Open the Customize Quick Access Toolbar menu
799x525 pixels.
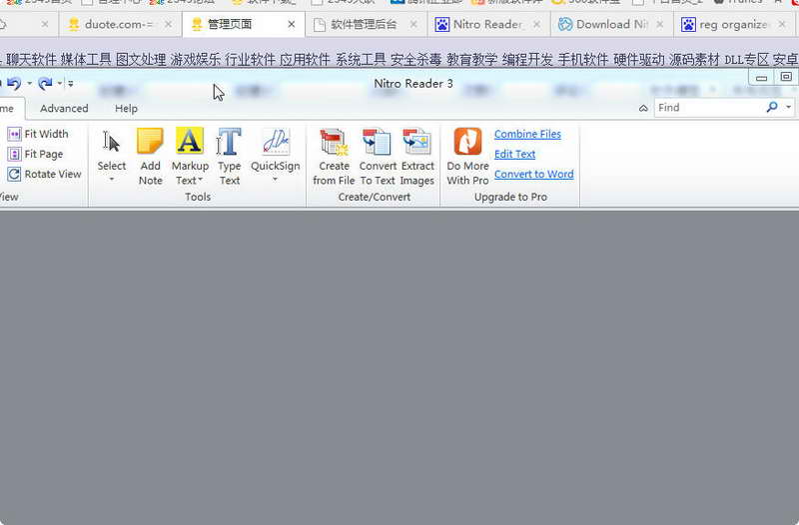click(x=71, y=84)
